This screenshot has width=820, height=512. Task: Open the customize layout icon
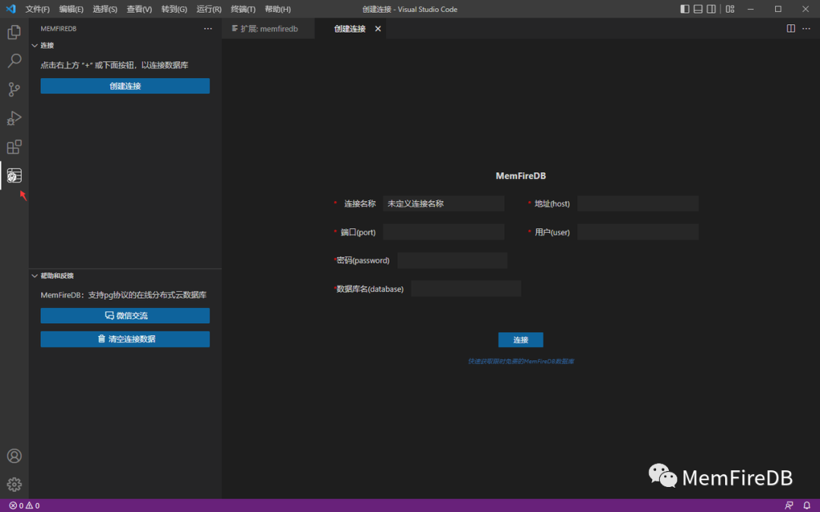tap(730, 9)
